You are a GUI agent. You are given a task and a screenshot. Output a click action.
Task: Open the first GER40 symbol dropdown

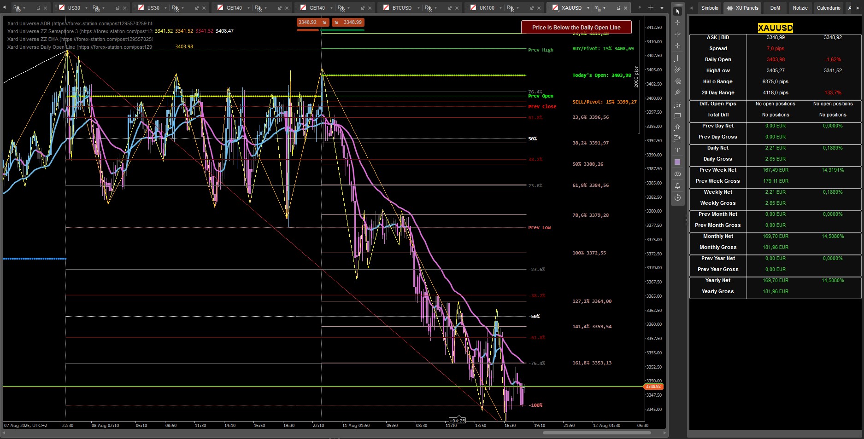248,8
